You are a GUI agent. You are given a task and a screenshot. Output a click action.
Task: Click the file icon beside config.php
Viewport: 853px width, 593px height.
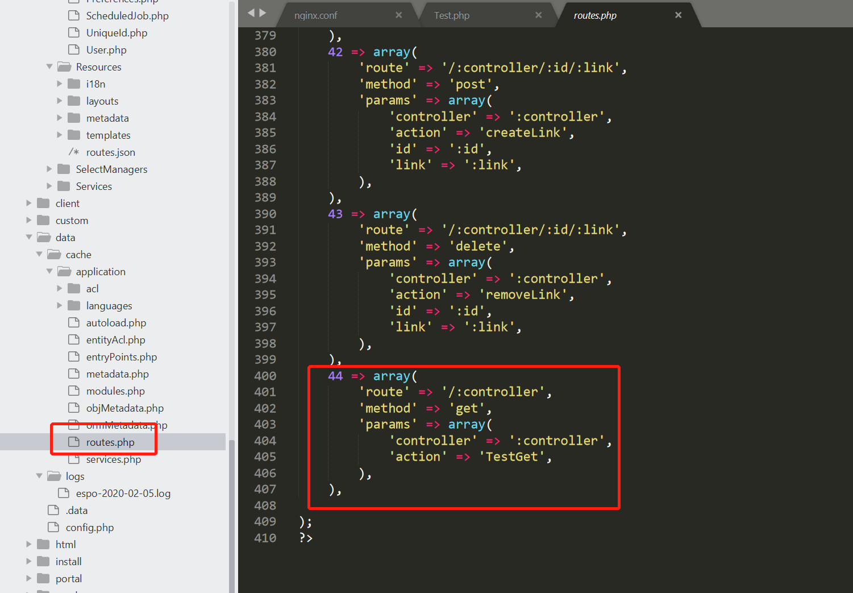click(x=53, y=527)
